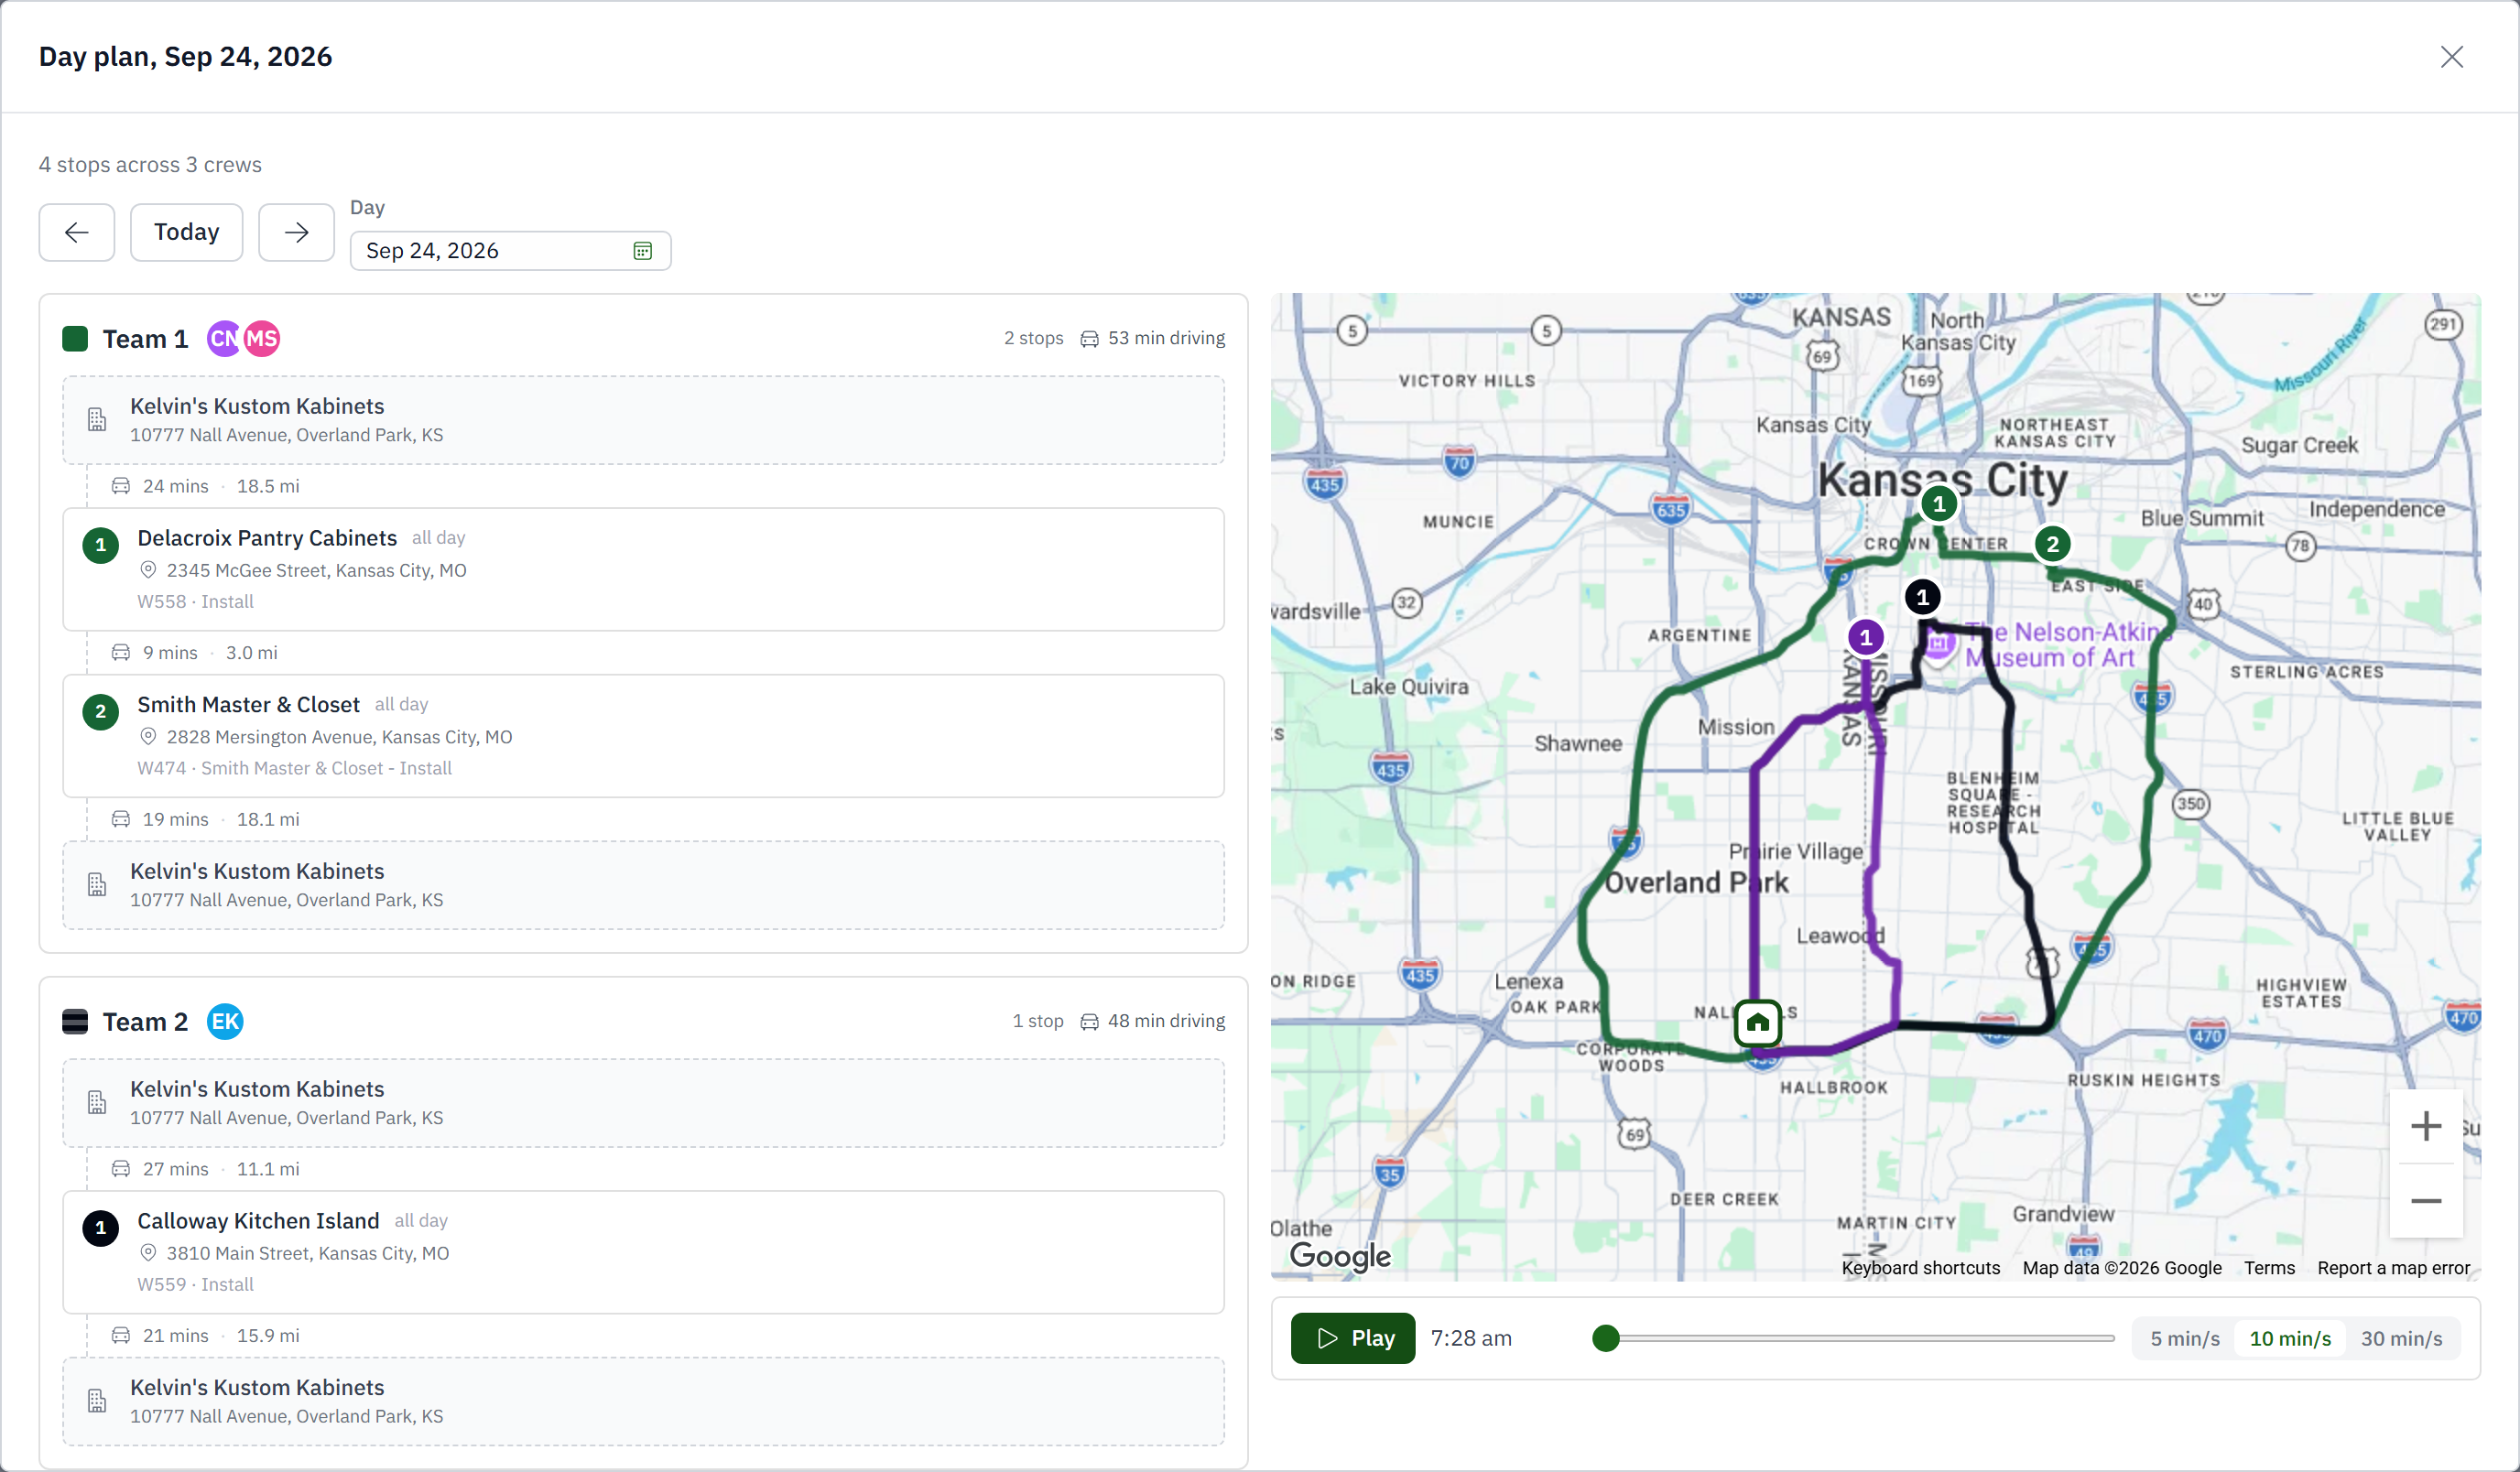Click green stop 2 badge for Smith Master
2520x1472 pixels.
100,712
